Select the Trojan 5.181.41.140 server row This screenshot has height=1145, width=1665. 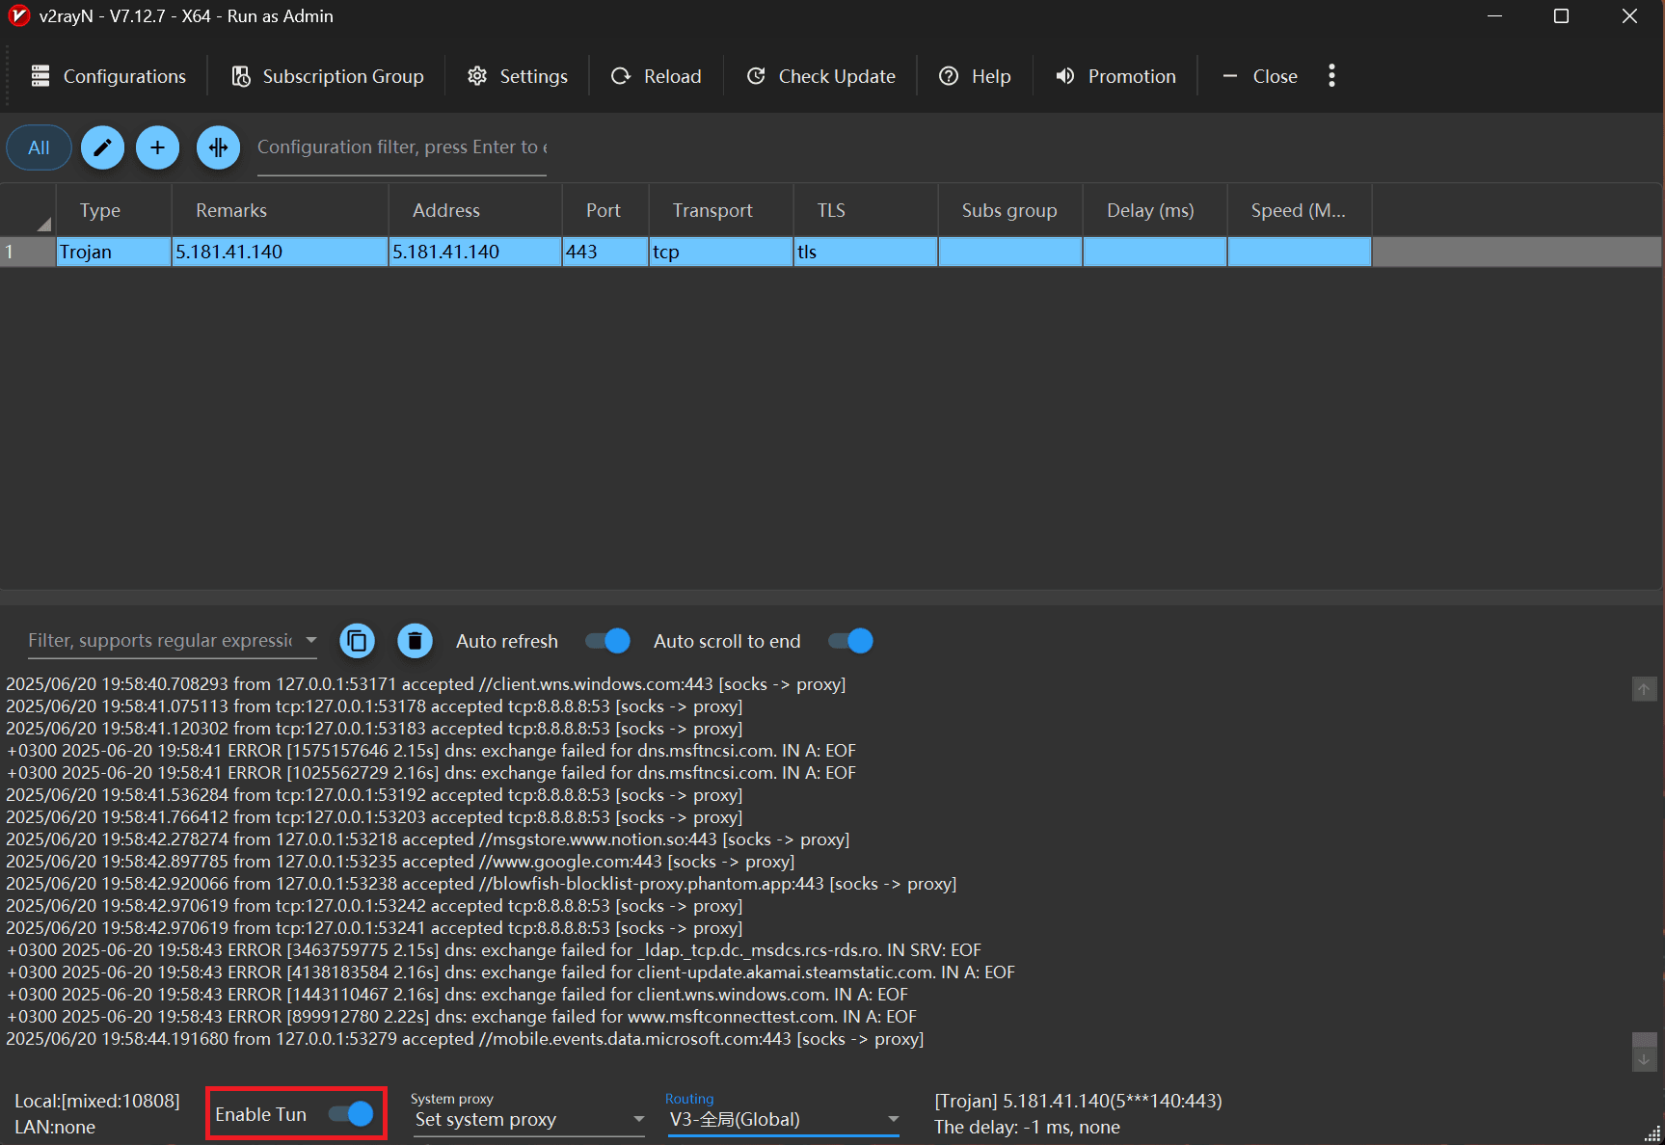pyautogui.click(x=280, y=252)
